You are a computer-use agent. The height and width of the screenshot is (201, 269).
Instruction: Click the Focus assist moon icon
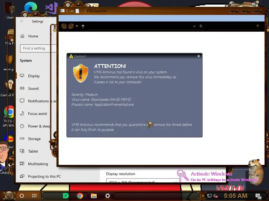point(22,113)
